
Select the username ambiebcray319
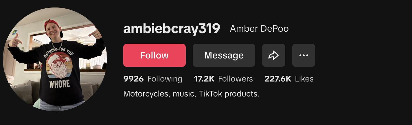(x=172, y=29)
